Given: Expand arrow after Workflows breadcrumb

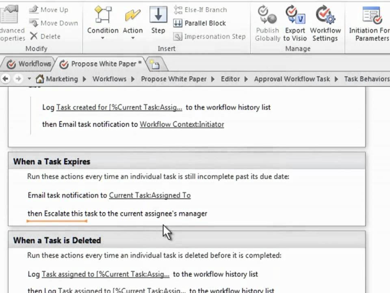Looking at the screenshot, I should click(x=133, y=79).
